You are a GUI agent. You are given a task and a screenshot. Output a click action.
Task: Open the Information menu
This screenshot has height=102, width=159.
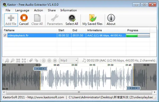[x=69, y=10]
